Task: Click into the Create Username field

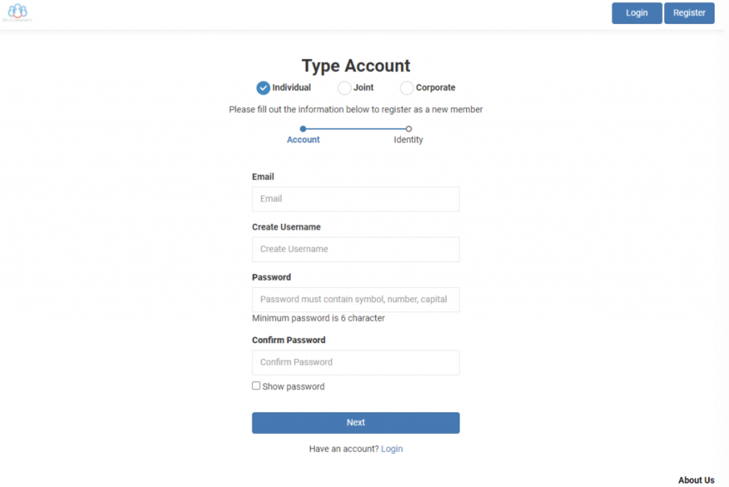Action: click(355, 250)
